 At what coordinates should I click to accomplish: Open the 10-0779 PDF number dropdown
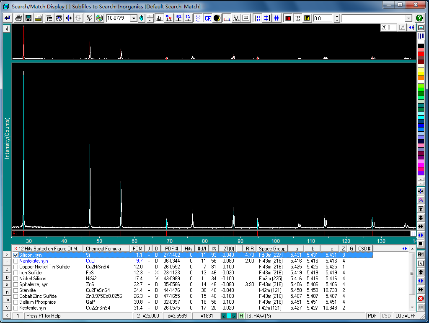click(x=134, y=18)
